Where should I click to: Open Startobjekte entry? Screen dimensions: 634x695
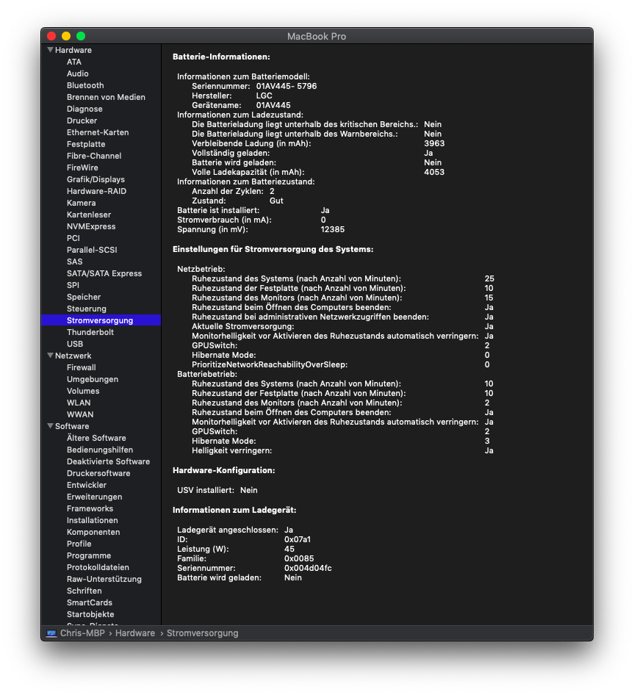pos(90,614)
